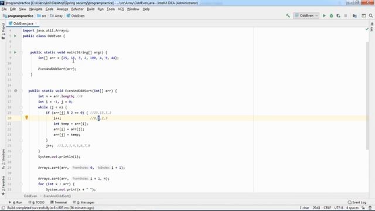This screenshot has height=211, width=375.
Task: Open the Project tool window on left strip
Action: [3, 31]
